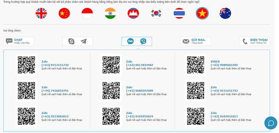This screenshot has height=133, width=279.
Task: Click QR code for (+63) 9686597609
Action: coord(111,91)
